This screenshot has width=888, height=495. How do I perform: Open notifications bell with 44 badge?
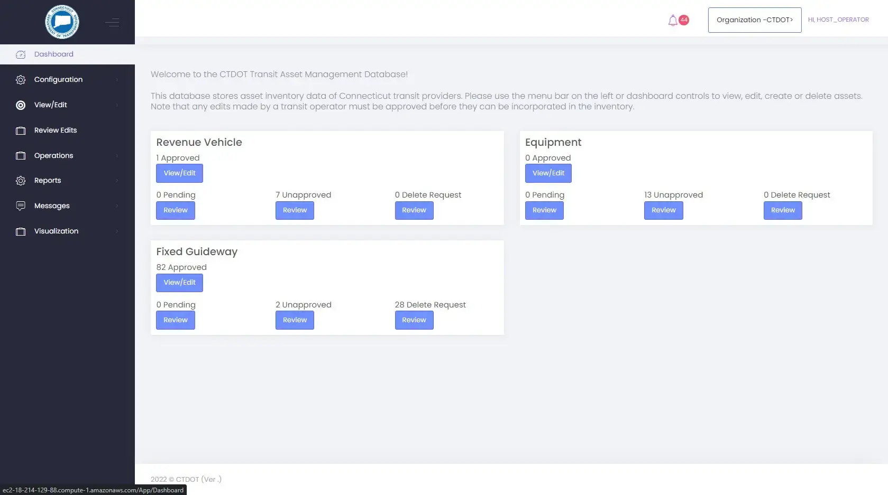coord(673,21)
